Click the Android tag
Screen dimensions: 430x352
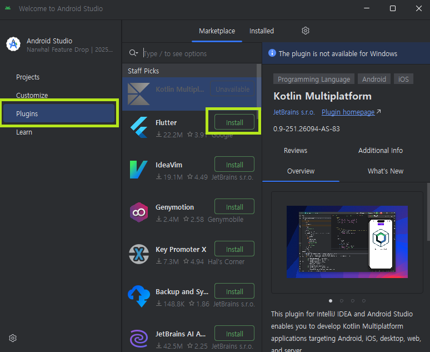pos(374,79)
